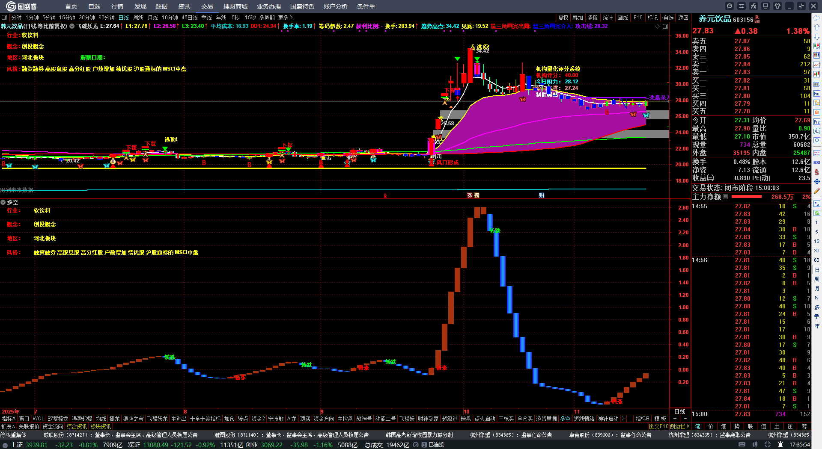Toggle 多股 multi-stock view
Screen dimensions: 822x449
[x=593, y=18]
